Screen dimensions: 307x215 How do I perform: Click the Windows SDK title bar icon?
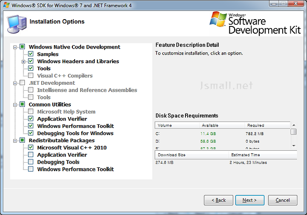[x=6, y=5]
